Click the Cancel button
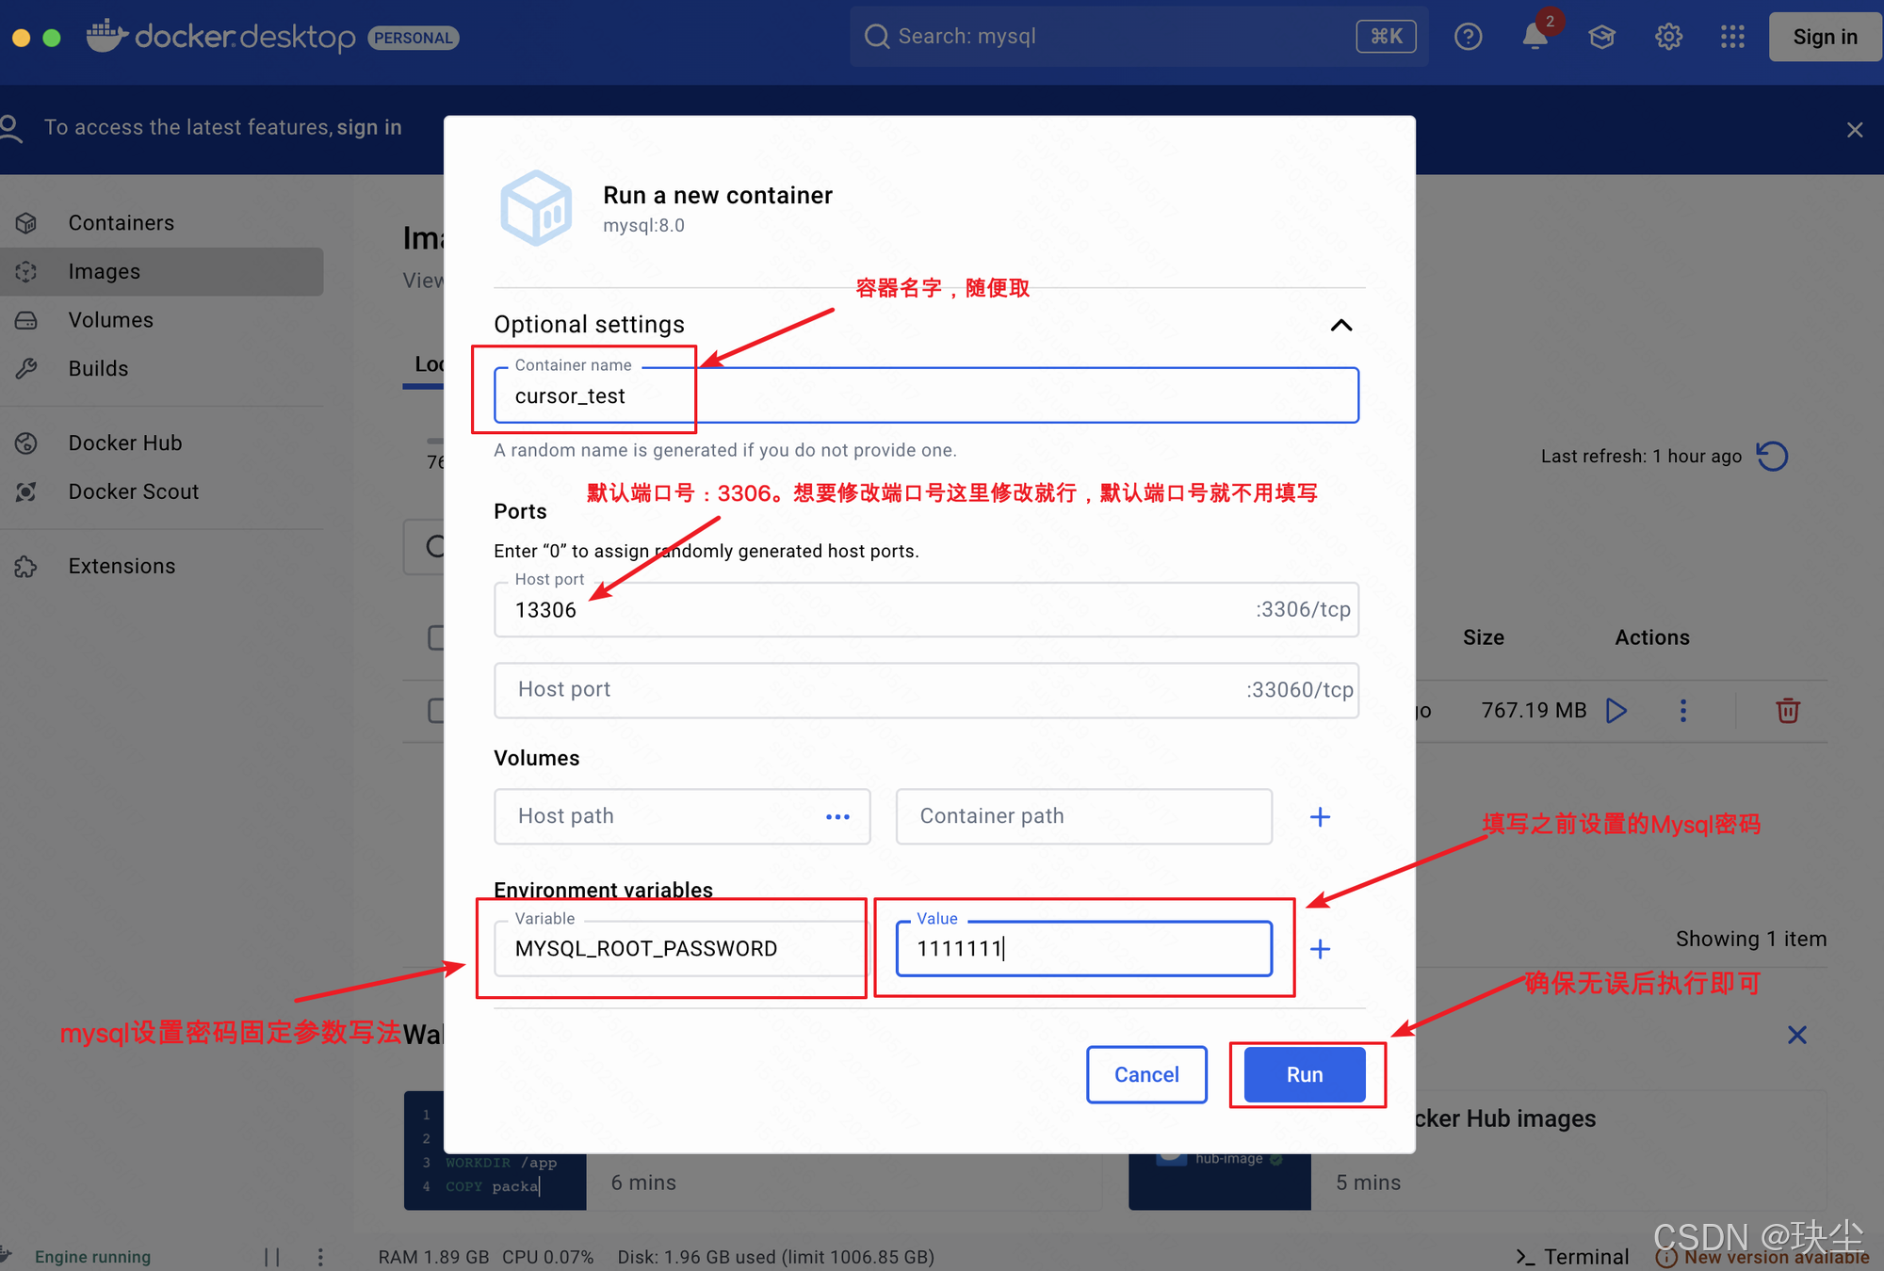1884x1271 pixels. [1146, 1075]
